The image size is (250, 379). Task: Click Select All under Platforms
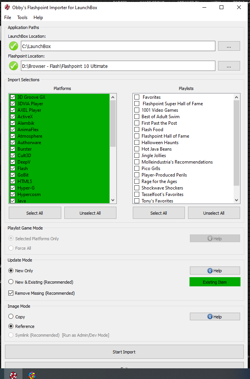pos(35,213)
